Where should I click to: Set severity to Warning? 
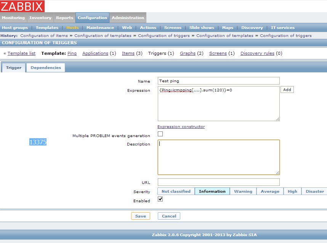243,191
